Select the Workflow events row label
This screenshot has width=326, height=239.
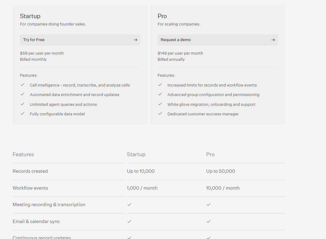pyautogui.click(x=30, y=188)
